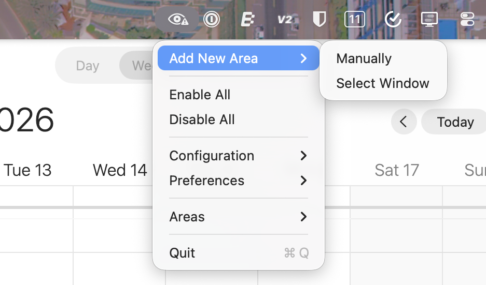
Task: Open the 1Password menu bar icon
Action: pos(211,20)
